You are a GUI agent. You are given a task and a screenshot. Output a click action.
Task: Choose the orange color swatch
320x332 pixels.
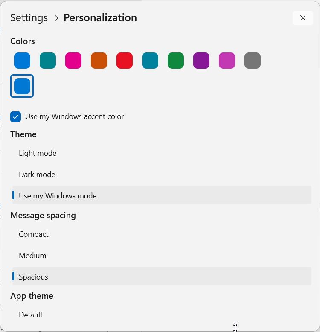(99, 61)
